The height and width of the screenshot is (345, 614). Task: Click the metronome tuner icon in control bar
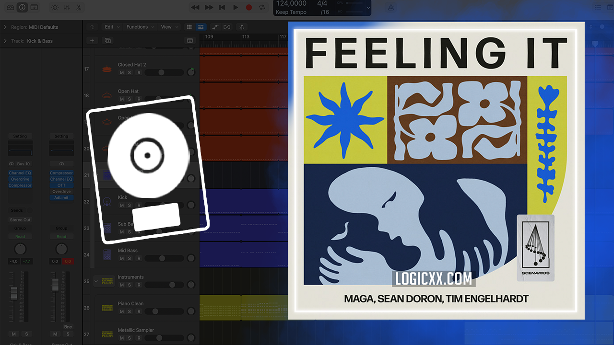391,7
